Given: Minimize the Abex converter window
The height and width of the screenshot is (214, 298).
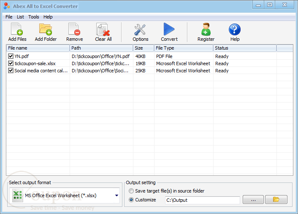Looking at the screenshot, I should (x=258, y=5).
